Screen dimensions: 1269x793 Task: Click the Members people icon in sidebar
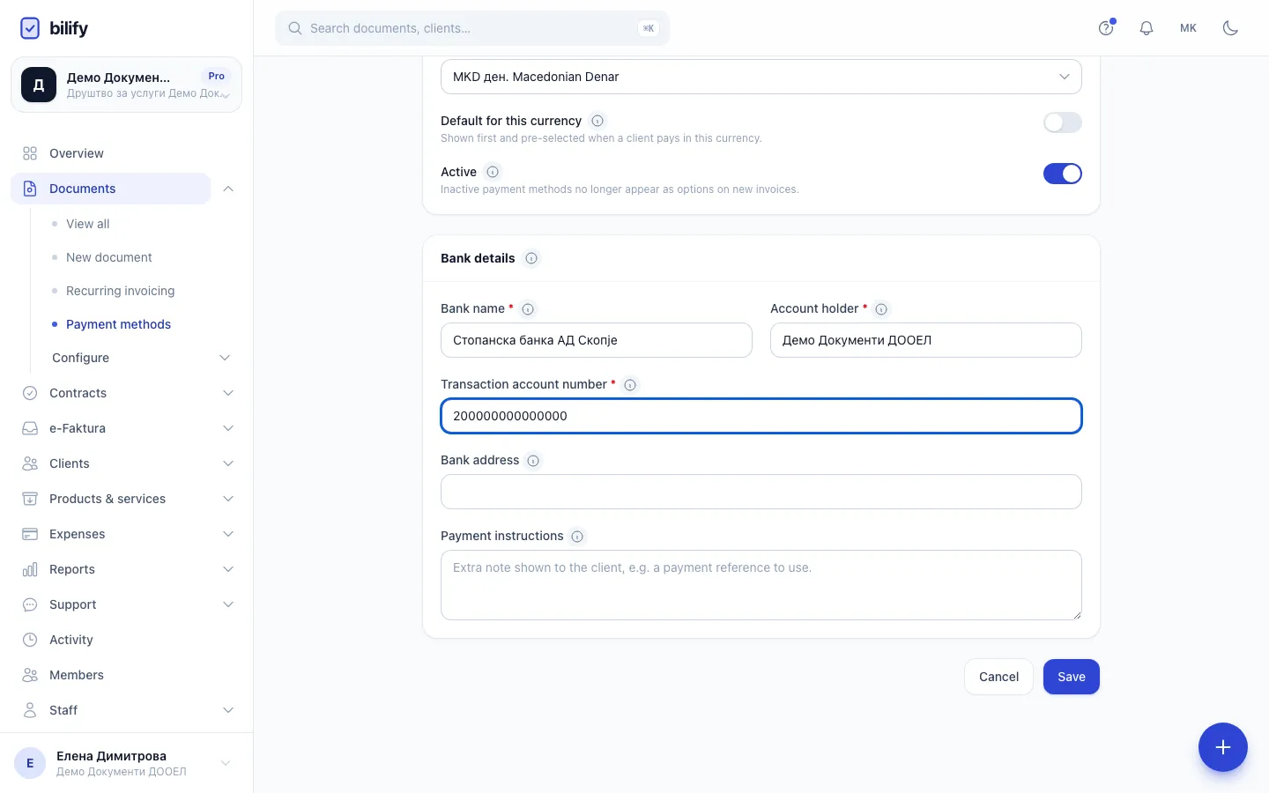coord(30,675)
